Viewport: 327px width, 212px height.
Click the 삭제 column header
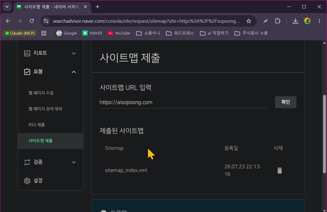[278, 148]
